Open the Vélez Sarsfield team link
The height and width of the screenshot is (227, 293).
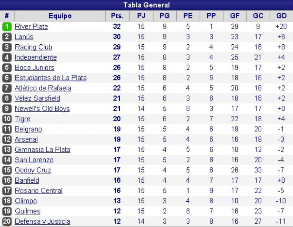tap(37, 98)
